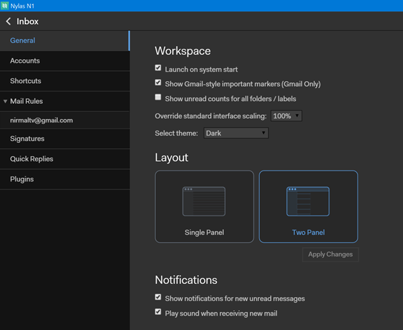Screen dimensions: 403x330
Task: Select the Single Panel layout thumbnail icon
Action: click(204, 201)
